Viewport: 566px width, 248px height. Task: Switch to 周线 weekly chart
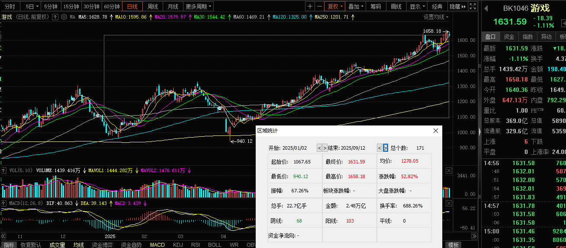pos(152,6)
